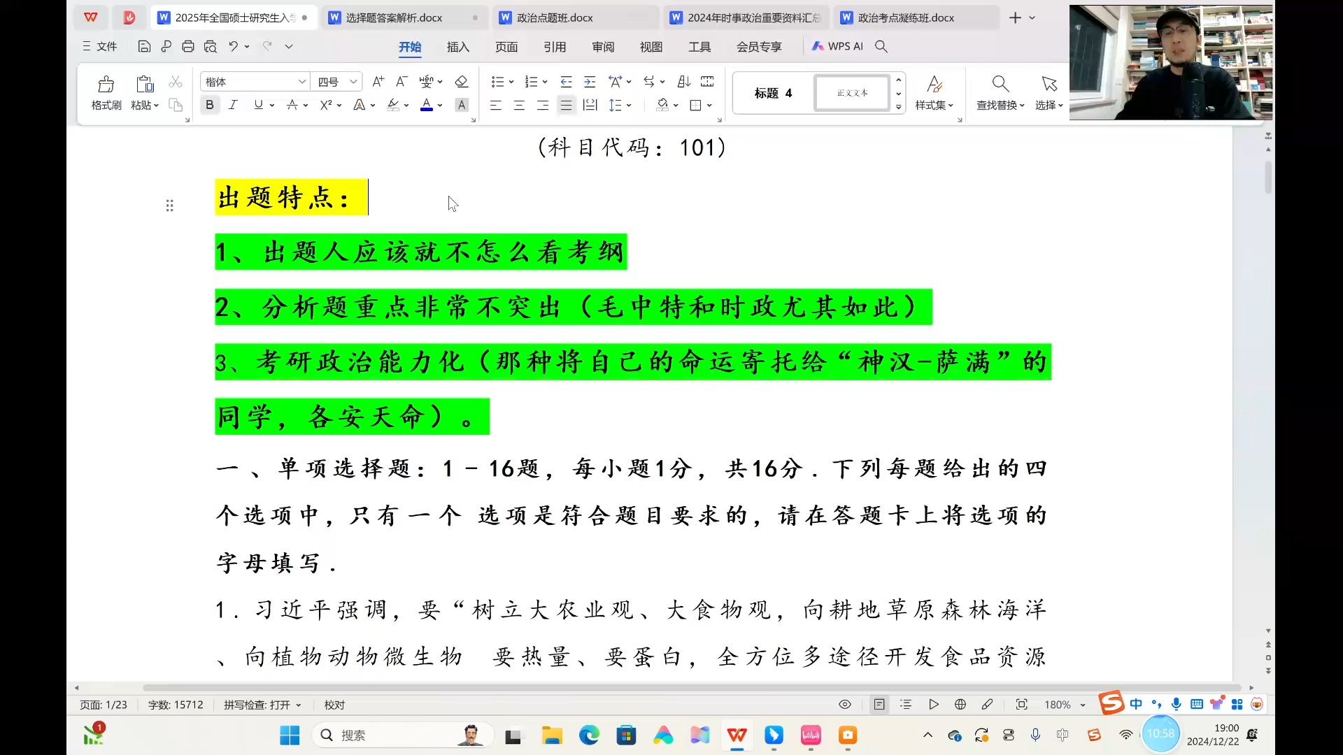
Task: Click the Paste (粘贴) clipboard icon
Action: [x=145, y=85]
